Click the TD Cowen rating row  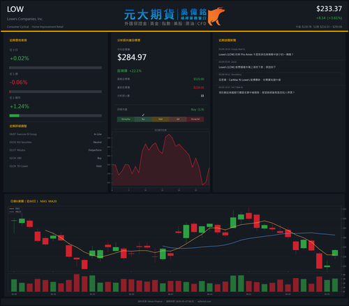(56, 166)
